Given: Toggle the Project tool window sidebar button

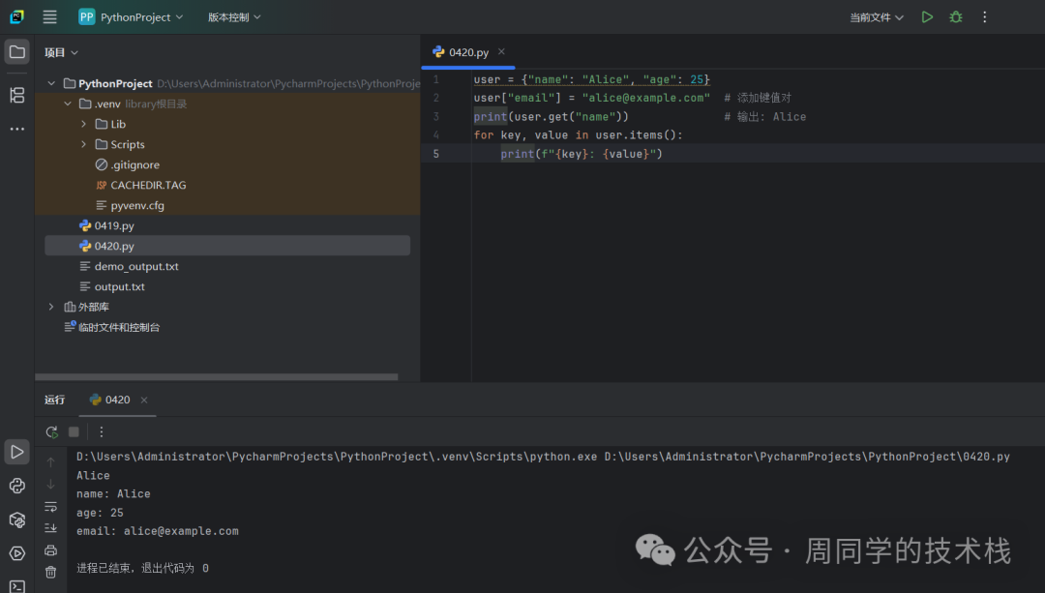Looking at the screenshot, I should 17,52.
